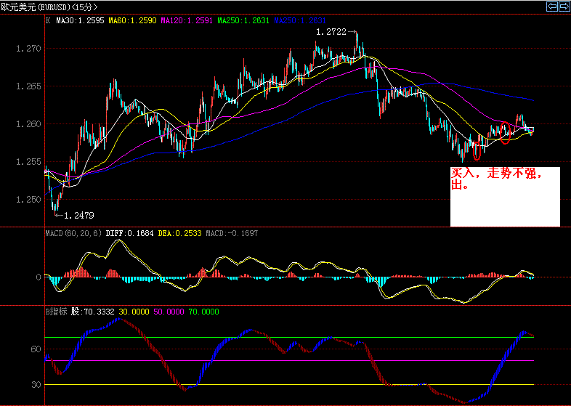Click the 1.260 price axis label
This screenshot has height=406, width=571.
28,123
